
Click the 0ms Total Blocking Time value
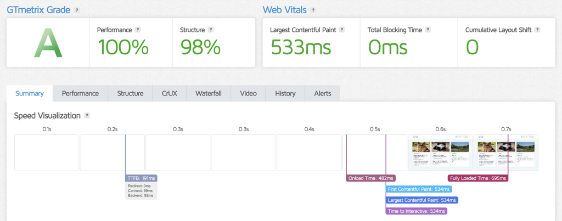click(388, 47)
